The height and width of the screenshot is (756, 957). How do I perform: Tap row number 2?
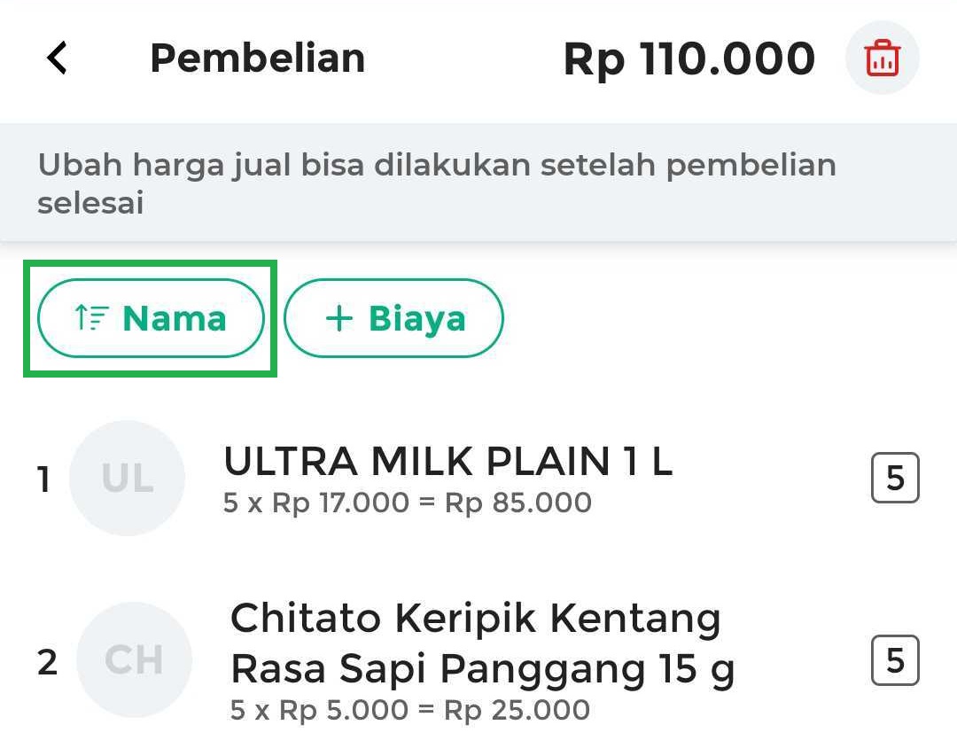click(x=47, y=661)
